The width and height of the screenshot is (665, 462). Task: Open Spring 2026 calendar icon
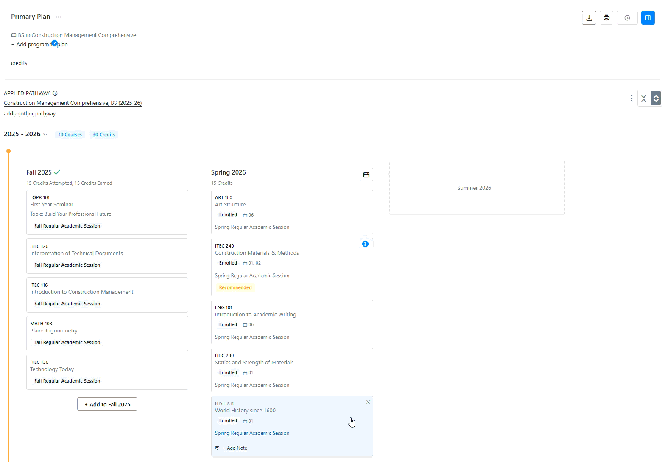pos(366,175)
